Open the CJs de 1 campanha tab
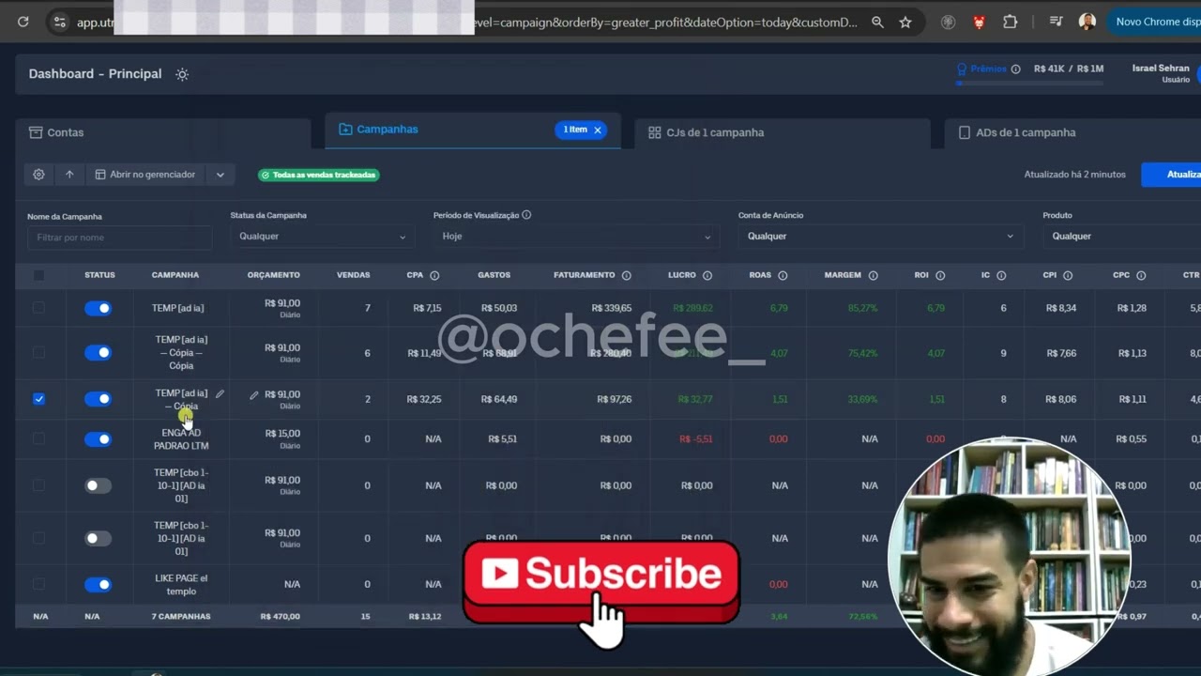The image size is (1201, 676). [783, 132]
